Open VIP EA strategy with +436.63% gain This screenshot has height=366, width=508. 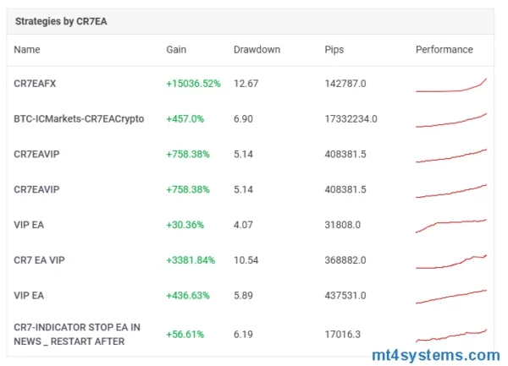29,295
